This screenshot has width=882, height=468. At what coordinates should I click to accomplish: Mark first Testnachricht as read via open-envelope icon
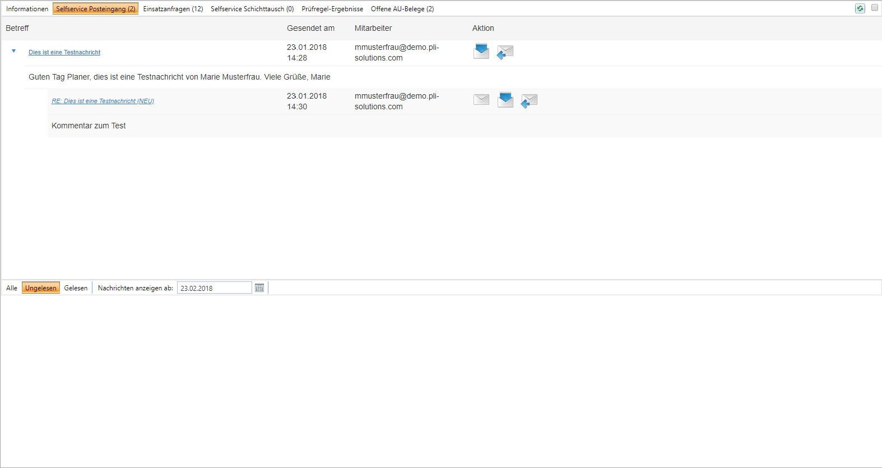point(481,52)
